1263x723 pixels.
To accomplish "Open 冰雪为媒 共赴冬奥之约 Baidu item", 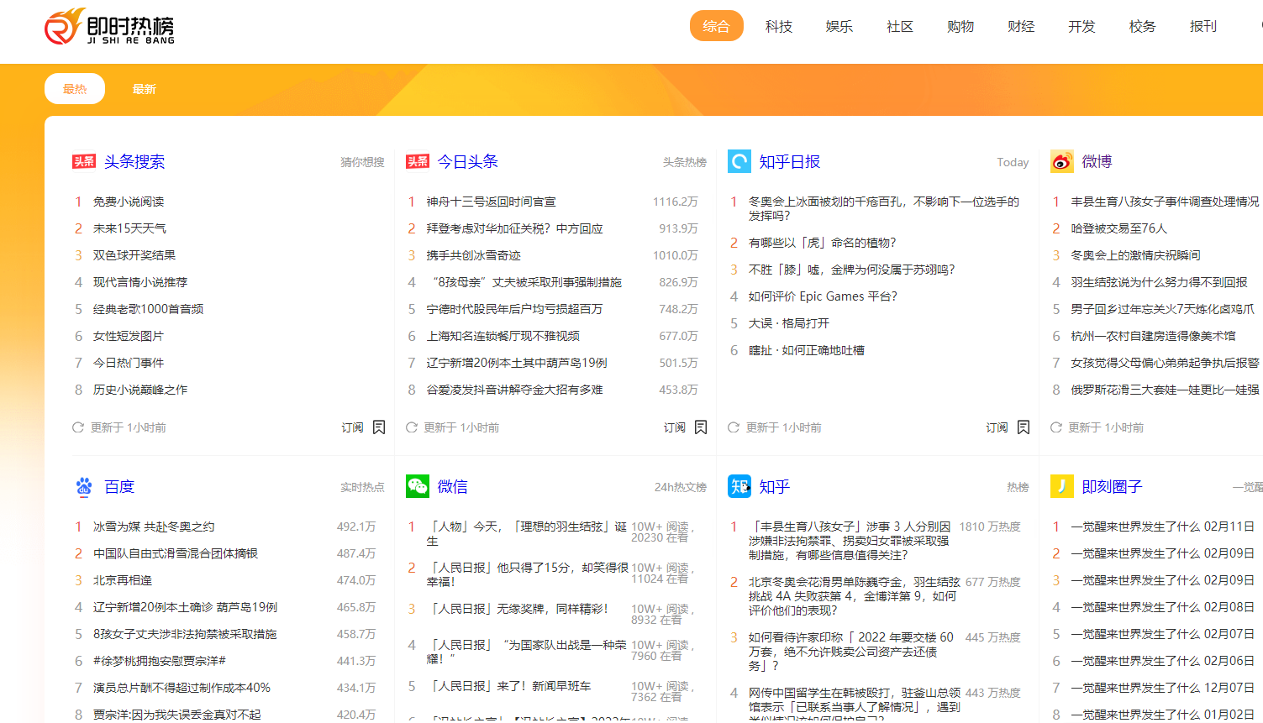I will tap(154, 527).
